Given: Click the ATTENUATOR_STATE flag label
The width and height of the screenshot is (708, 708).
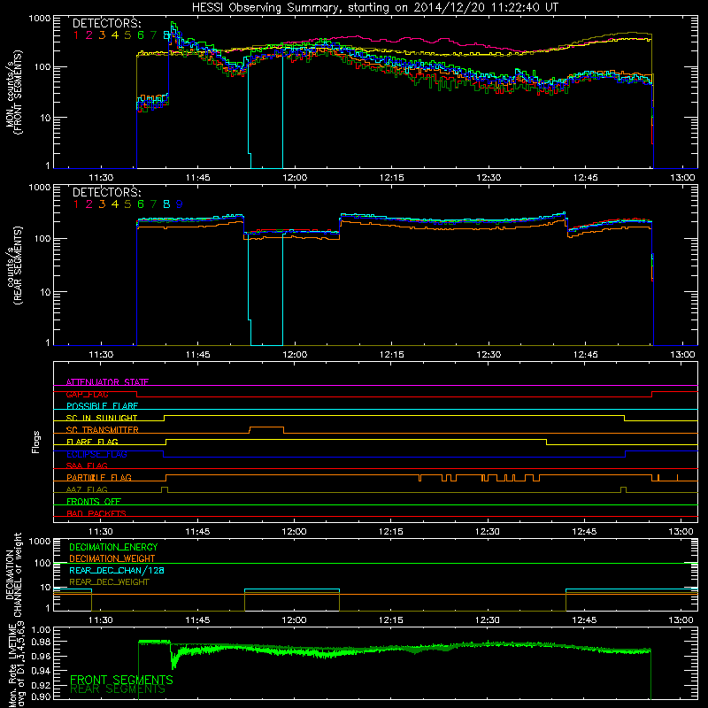Looking at the screenshot, I should (x=107, y=382).
